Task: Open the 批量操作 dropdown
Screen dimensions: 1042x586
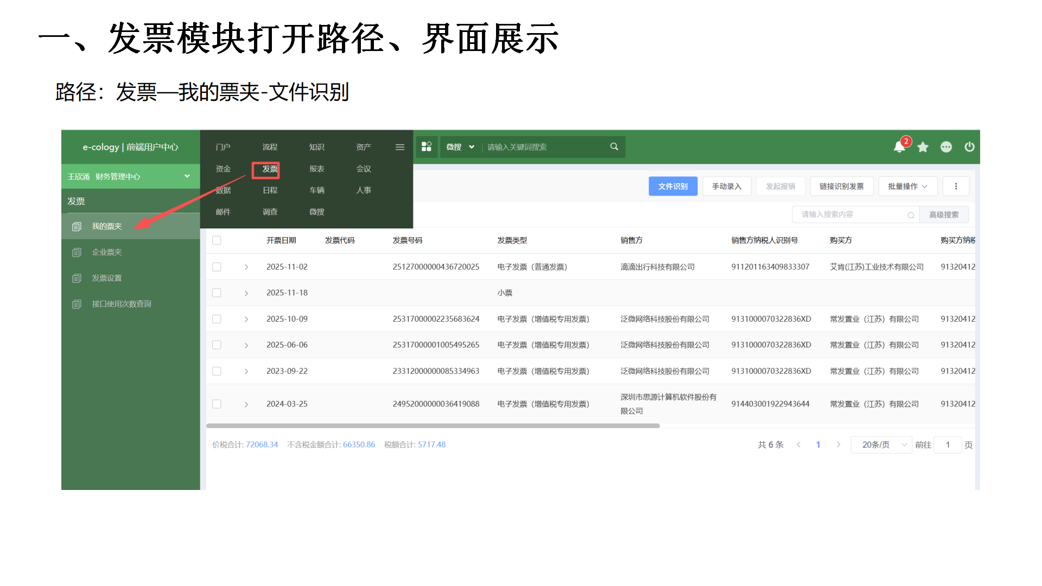Action: [907, 186]
